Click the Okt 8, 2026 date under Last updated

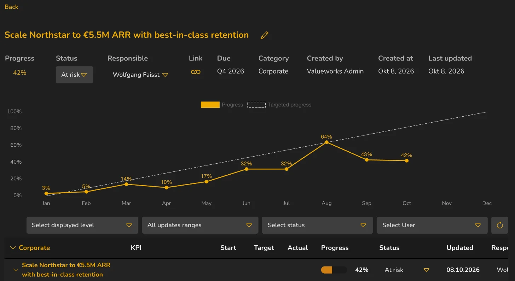coord(446,71)
